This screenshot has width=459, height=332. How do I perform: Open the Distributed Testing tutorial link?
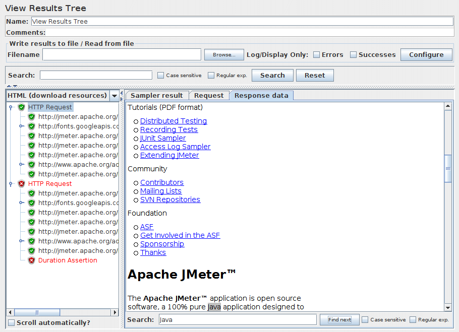pyautogui.click(x=174, y=121)
